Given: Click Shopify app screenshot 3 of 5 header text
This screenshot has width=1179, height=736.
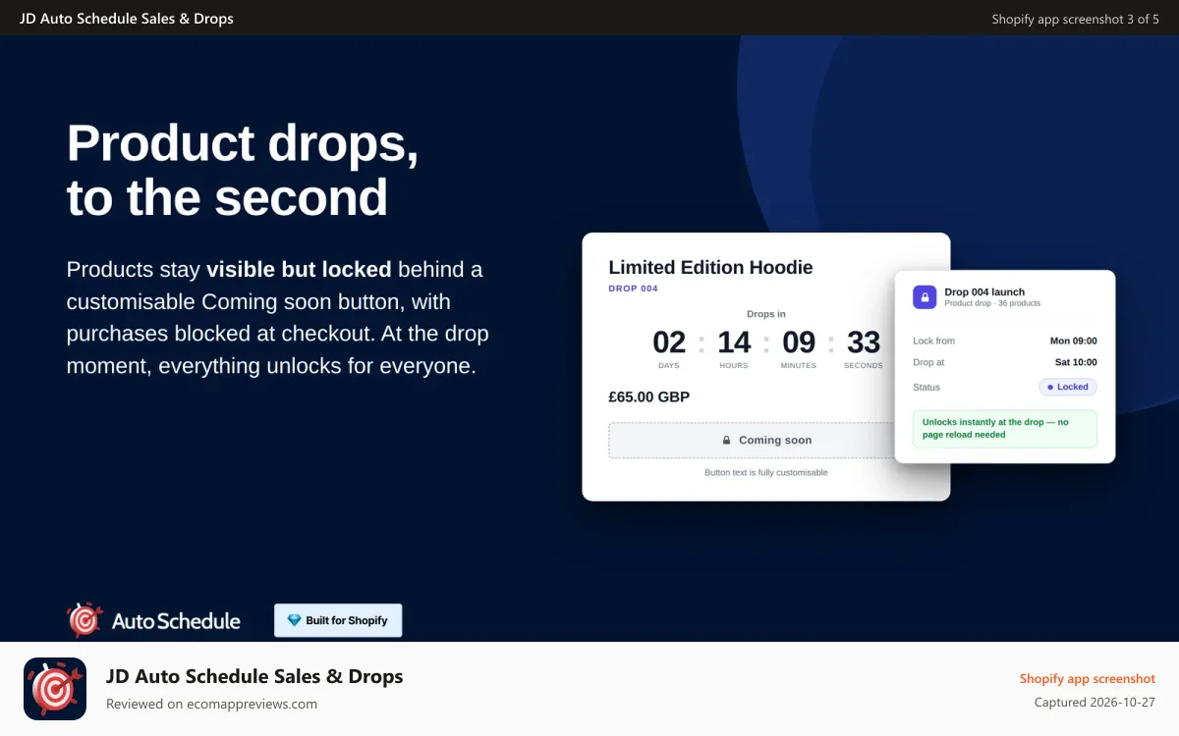Looking at the screenshot, I should click(x=1075, y=19).
